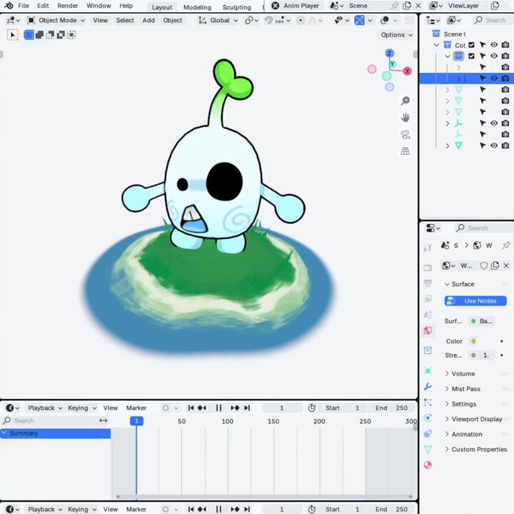
Task: Expand the Volume panel
Action: point(463,373)
